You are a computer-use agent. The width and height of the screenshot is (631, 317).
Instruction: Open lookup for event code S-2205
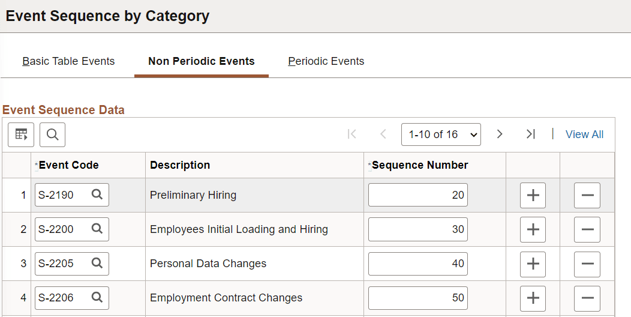(x=97, y=264)
